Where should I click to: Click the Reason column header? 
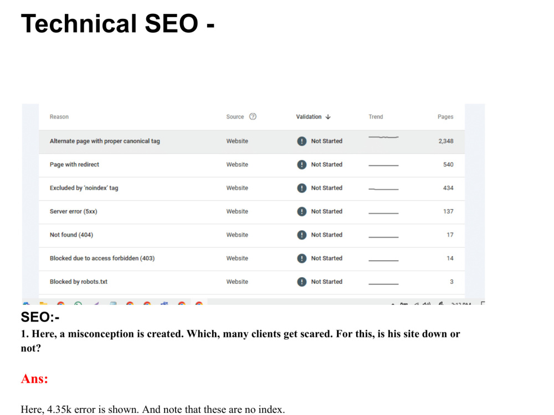pos(59,117)
